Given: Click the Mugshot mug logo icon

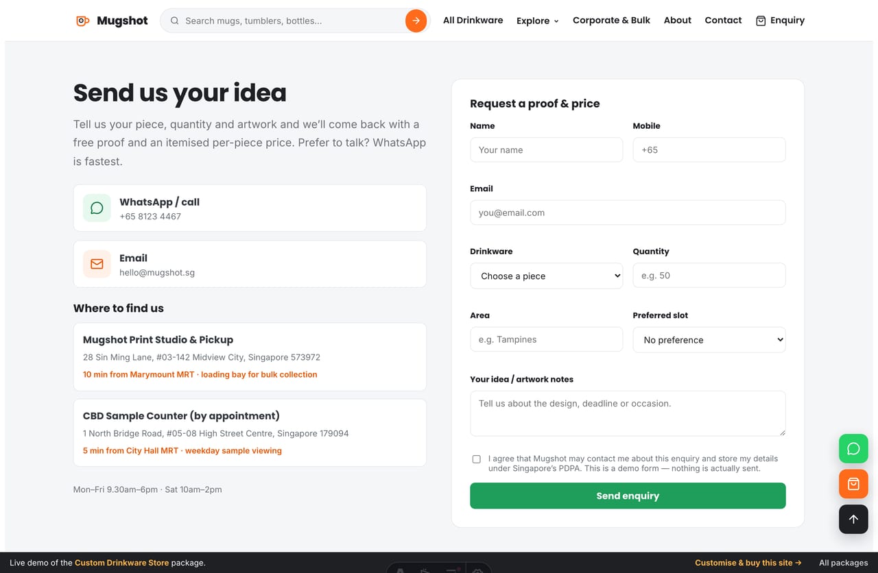Looking at the screenshot, I should pos(82,21).
